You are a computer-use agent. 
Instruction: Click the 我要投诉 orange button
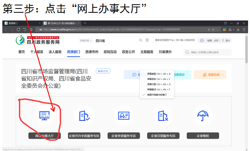(x=210, y=75)
